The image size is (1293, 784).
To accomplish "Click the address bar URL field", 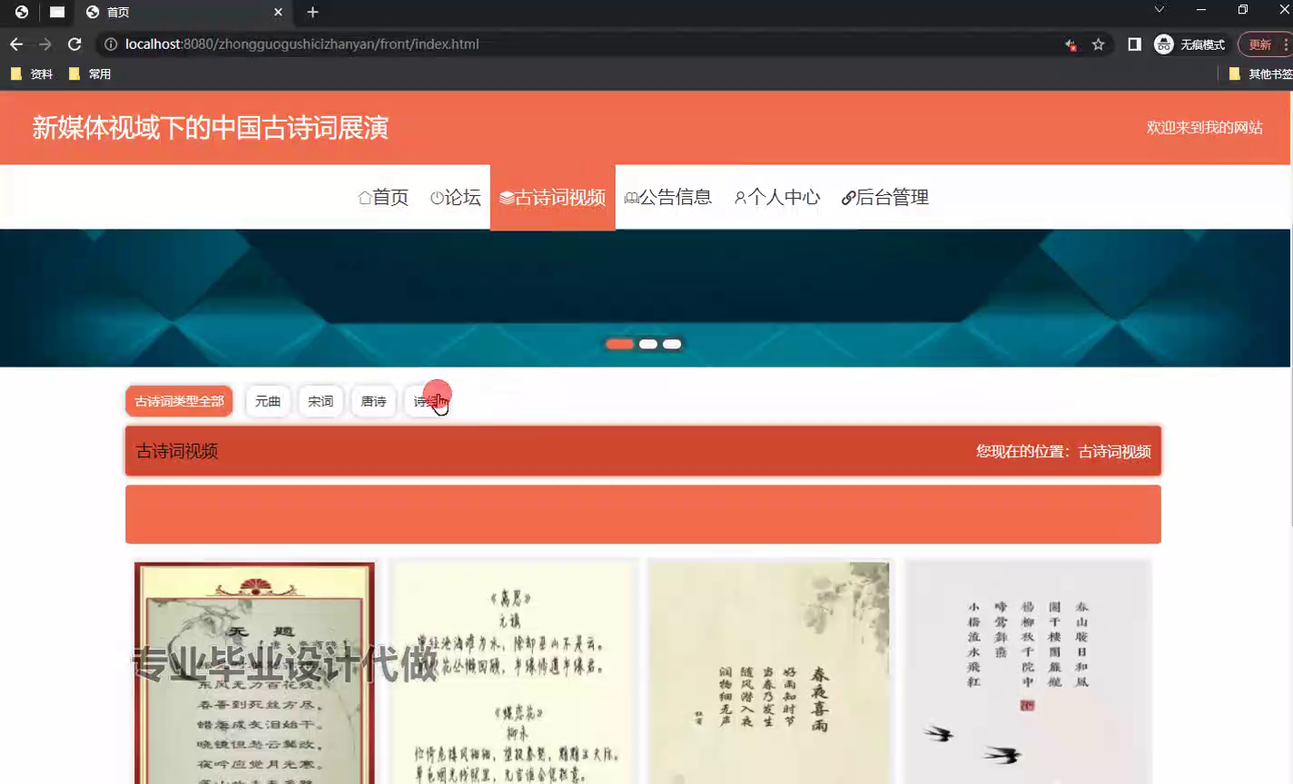I will (581, 44).
